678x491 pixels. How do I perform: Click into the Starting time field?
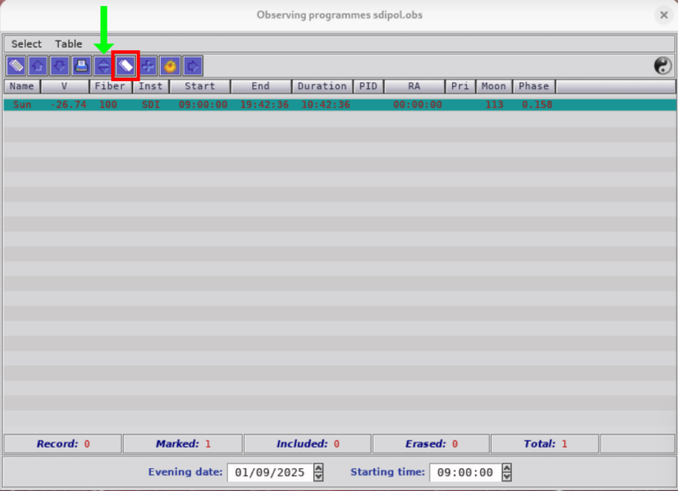pos(465,472)
